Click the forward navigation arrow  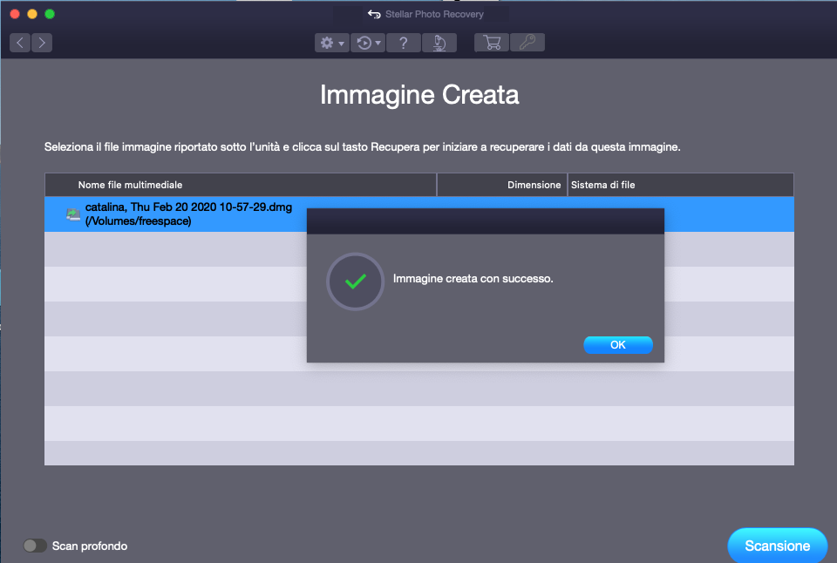point(41,43)
